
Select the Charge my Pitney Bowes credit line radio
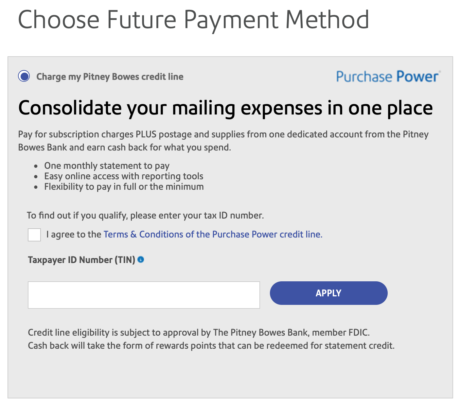(x=24, y=76)
